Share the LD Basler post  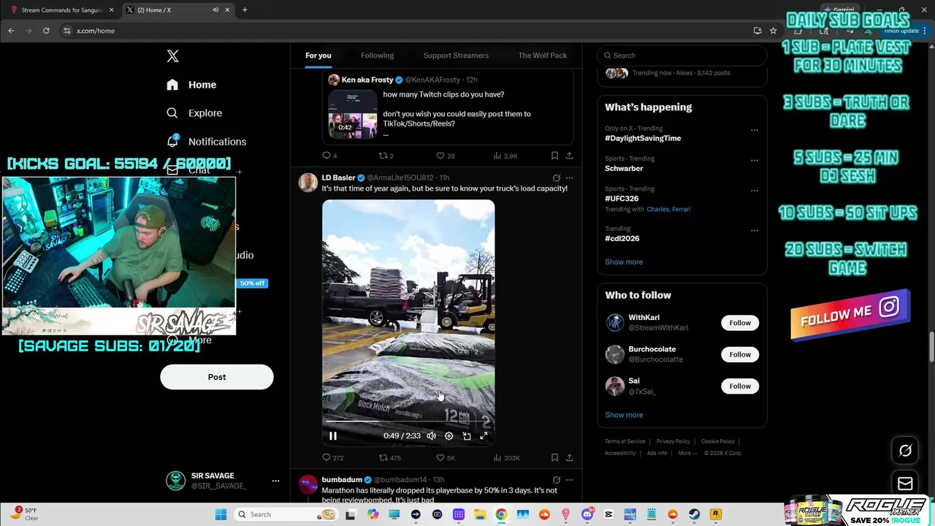(569, 458)
